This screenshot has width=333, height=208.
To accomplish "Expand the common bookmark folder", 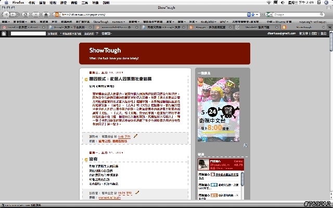I will [119, 22].
